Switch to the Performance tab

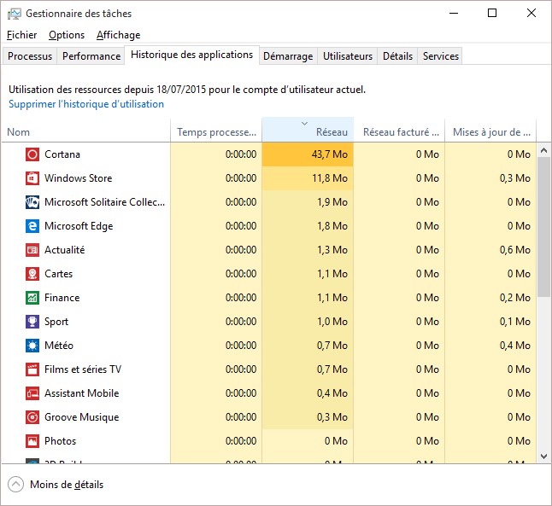coord(91,56)
